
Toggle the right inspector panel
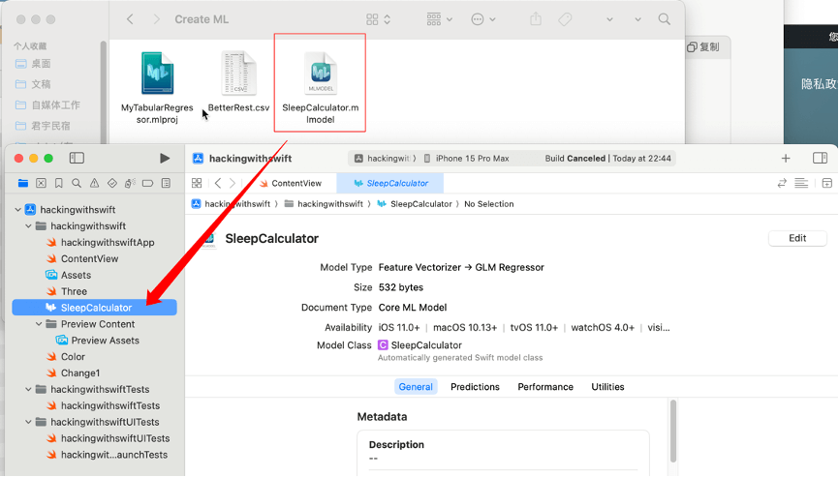pyautogui.click(x=820, y=158)
